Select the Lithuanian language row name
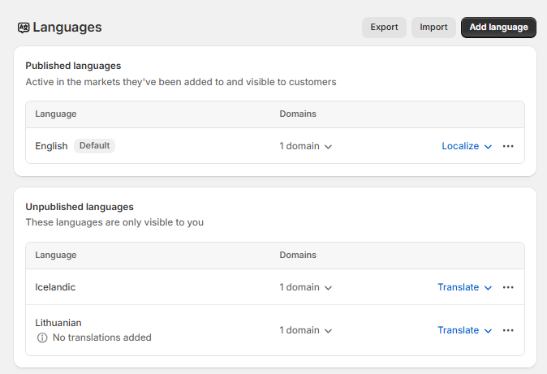Viewport: 547px width, 374px height. click(x=58, y=322)
